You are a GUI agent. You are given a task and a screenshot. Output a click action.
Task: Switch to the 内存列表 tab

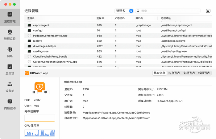(175, 73)
